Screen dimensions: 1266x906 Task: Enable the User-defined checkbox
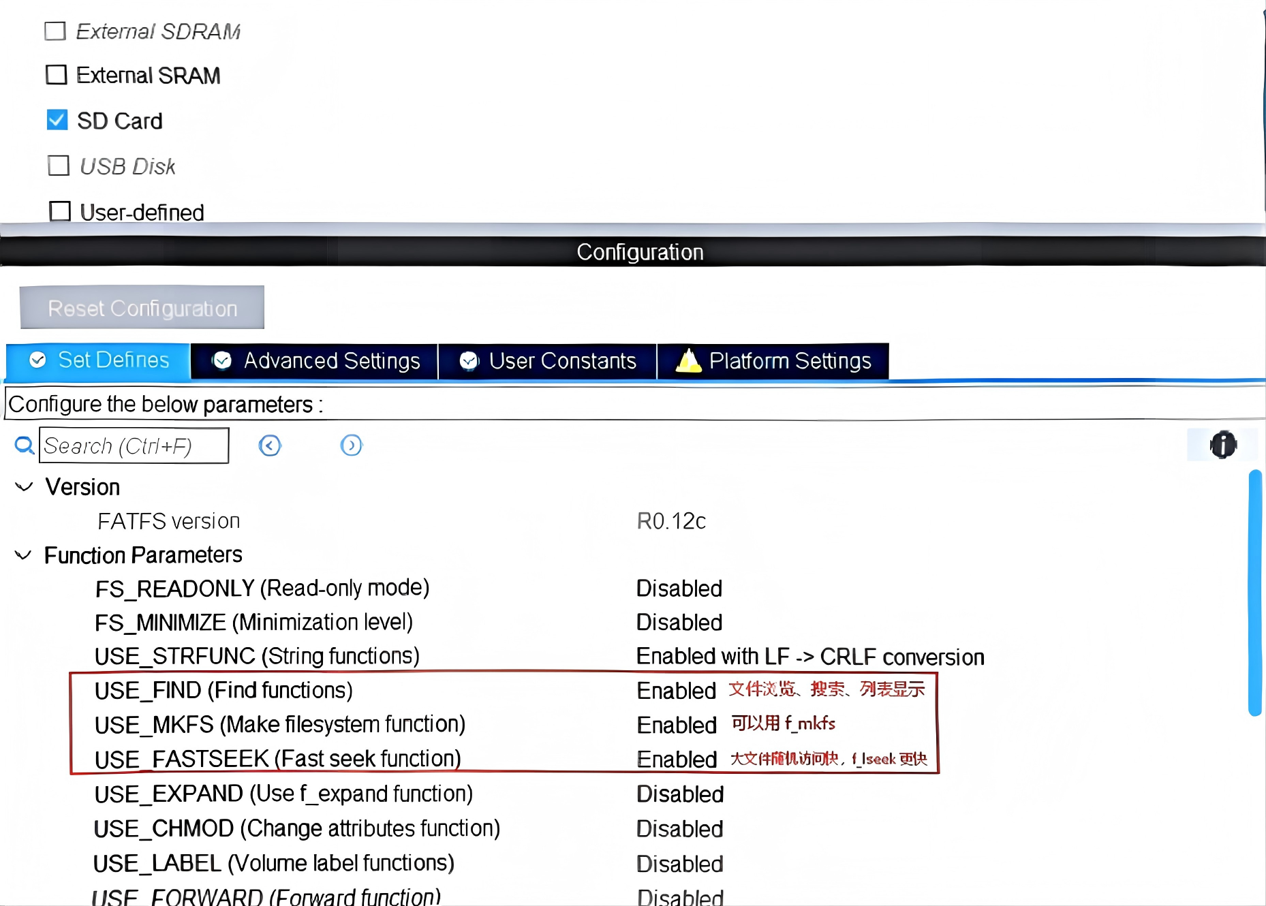tap(60, 211)
